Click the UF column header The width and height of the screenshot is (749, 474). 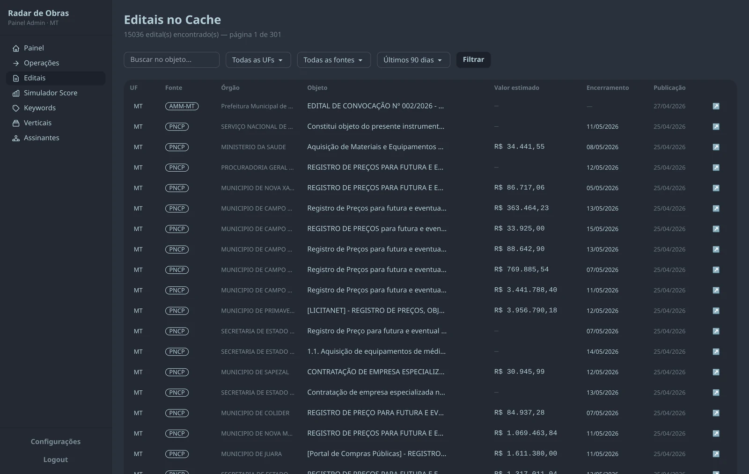pos(134,88)
